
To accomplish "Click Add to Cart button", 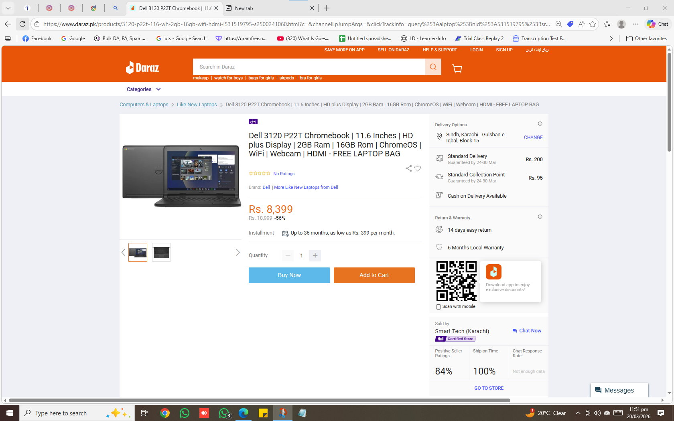I will point(374,275).
